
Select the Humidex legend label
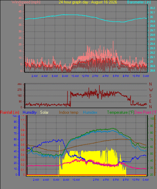(x=90, y=112)
